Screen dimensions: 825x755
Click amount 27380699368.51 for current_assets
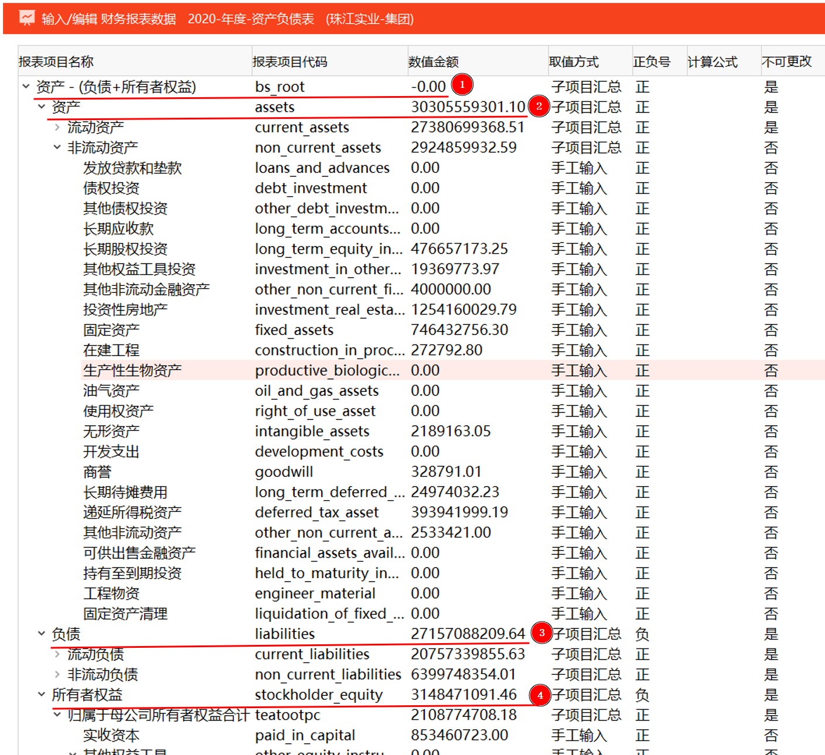click(468, 127)
